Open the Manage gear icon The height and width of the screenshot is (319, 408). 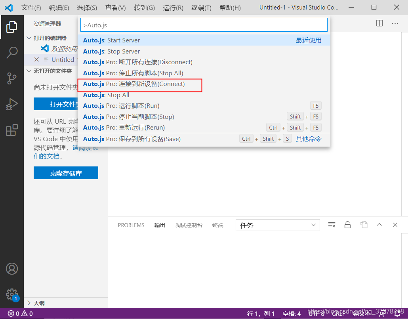click(12, 294)
